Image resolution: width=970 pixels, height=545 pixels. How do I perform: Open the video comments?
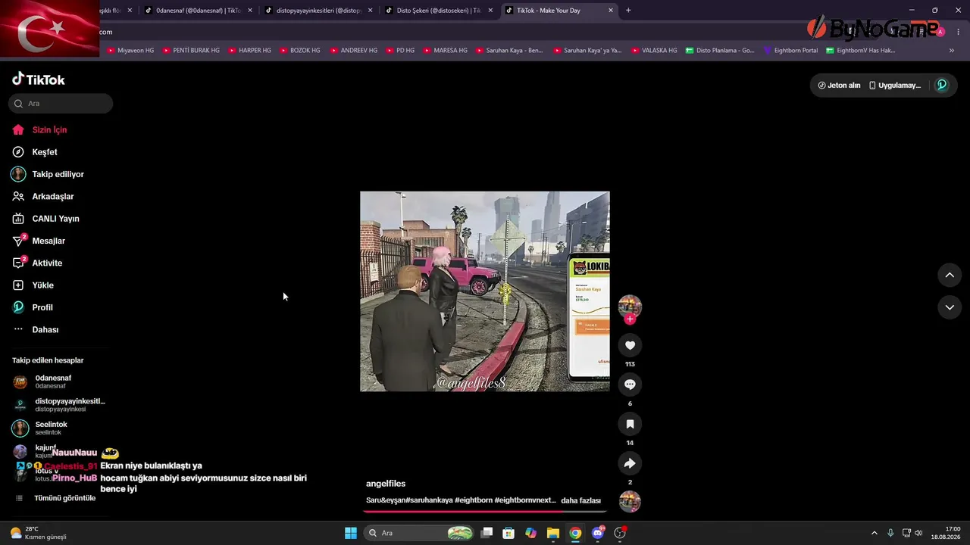(630, 385)
